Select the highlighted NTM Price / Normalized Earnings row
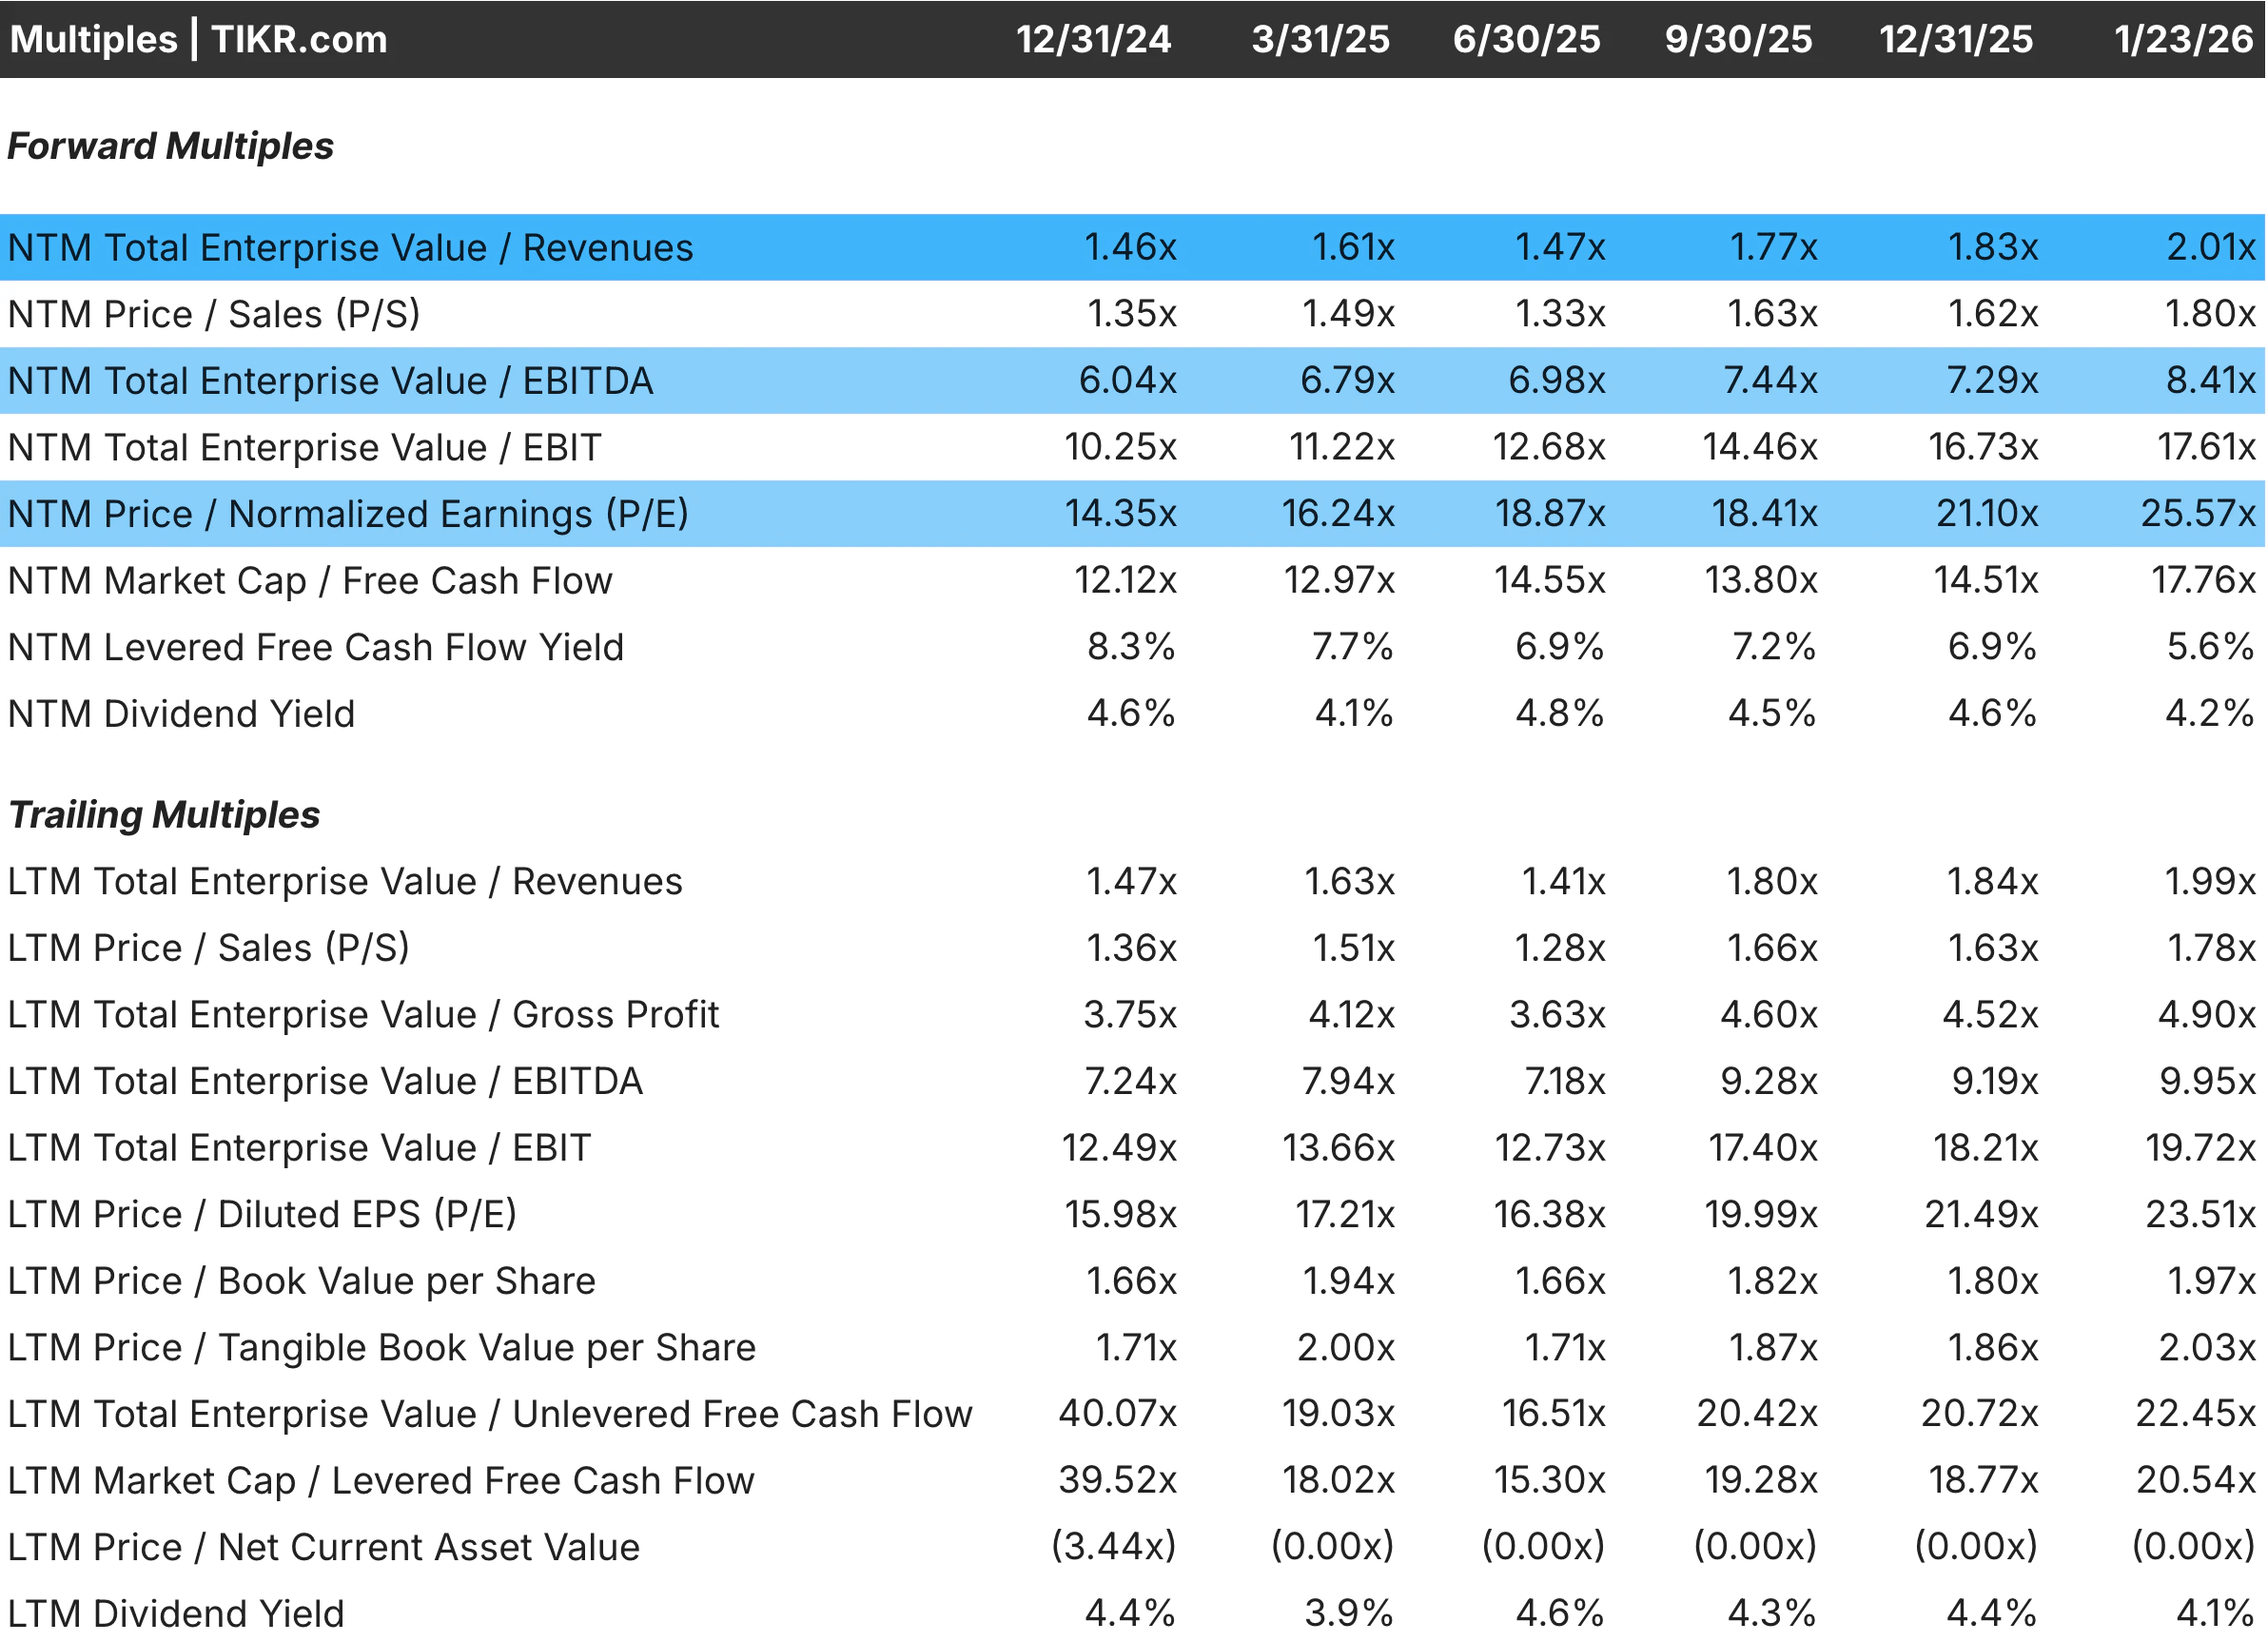Screen dimensions: 2268x1642 [348, 514]
